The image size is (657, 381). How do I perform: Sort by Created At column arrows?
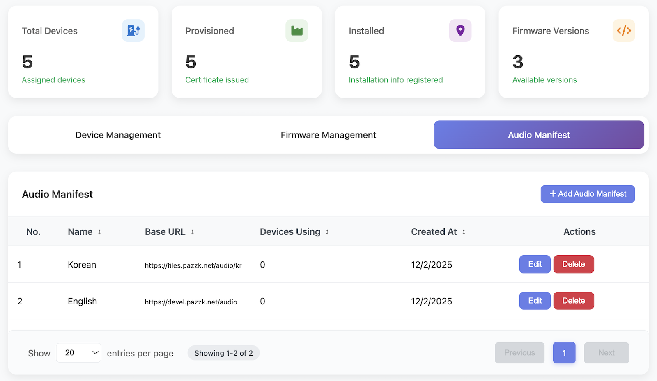pyautogui.click(x=464, y=232)
